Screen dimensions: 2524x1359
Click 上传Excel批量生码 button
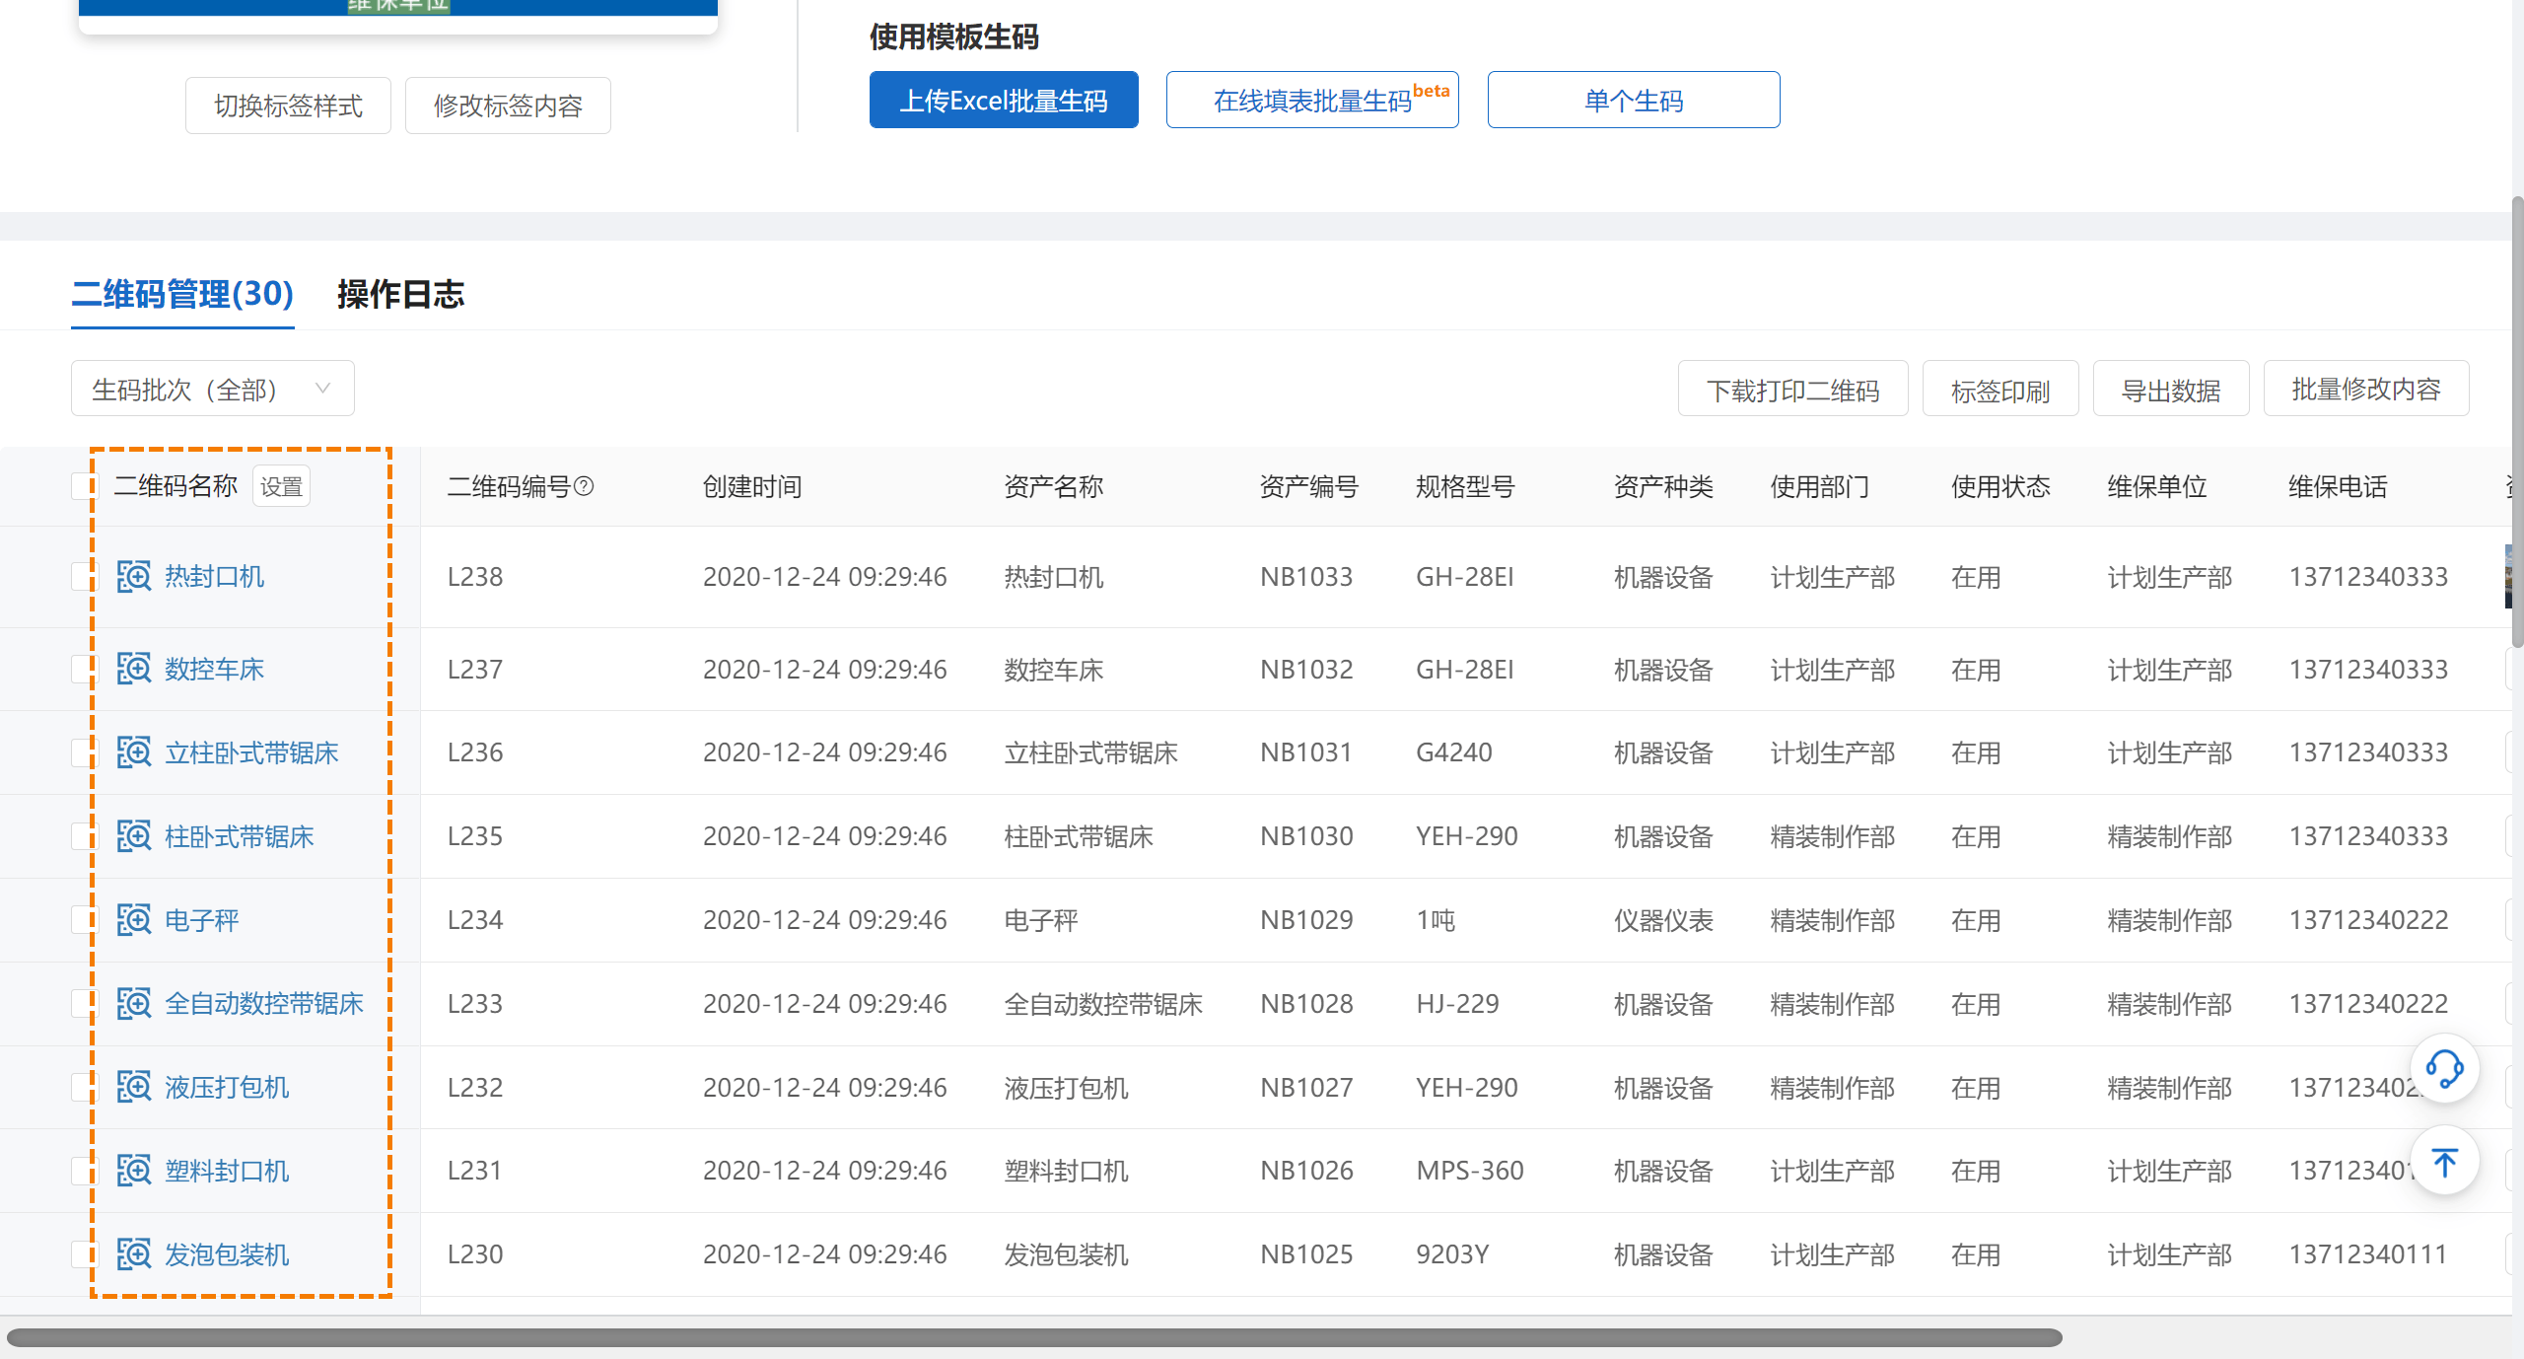[x=1003, y=101]
